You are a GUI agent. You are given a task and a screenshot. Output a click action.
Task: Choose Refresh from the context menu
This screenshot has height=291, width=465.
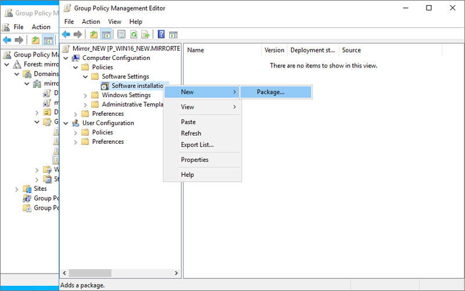tap(202, 133)
